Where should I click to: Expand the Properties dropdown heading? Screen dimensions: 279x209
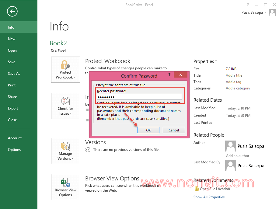tap(205, 61)
